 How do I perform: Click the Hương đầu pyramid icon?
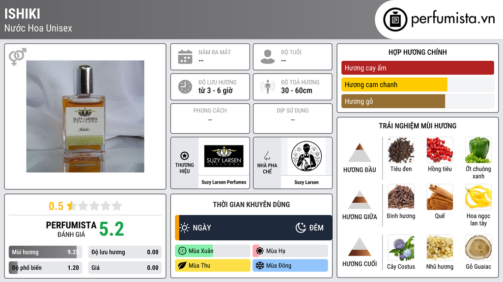(360, 153)
